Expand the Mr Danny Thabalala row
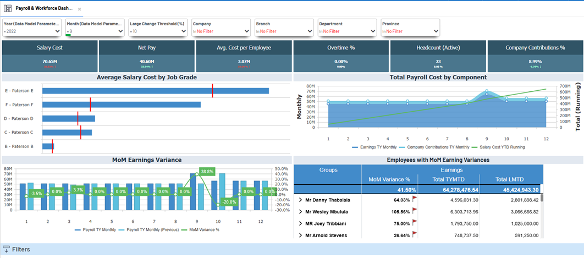 point(300,200)
